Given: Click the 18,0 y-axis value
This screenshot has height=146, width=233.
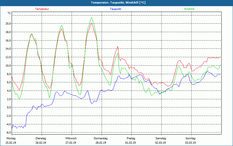Looking at the screenshot, I should (8, 32).
